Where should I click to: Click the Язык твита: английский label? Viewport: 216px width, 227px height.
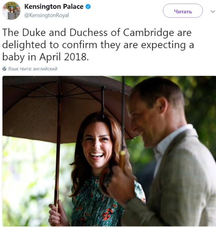33,69
